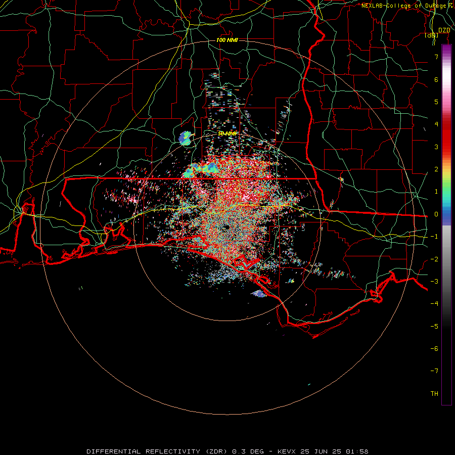Select the -3 value on the color scale

point(434,282)
